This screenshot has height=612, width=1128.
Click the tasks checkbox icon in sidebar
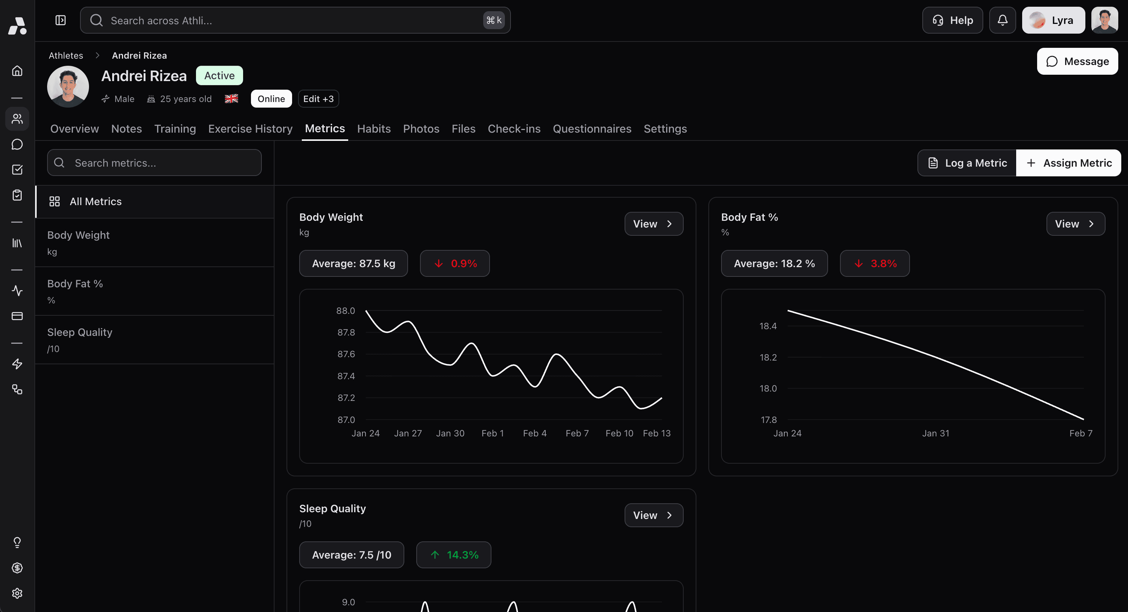(x=17, y=170)
